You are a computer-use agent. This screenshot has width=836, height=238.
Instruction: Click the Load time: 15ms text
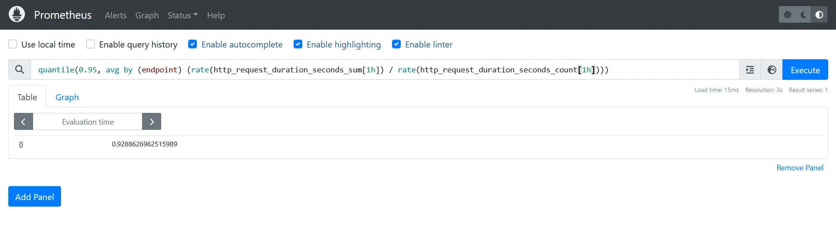pyautogui.click(x=717, y=90)
